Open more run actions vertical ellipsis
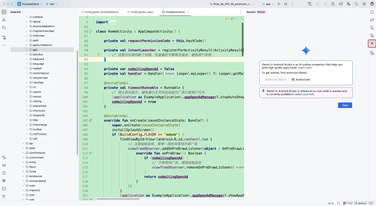This screenshot has height=206, width=376. pos(292,4)
